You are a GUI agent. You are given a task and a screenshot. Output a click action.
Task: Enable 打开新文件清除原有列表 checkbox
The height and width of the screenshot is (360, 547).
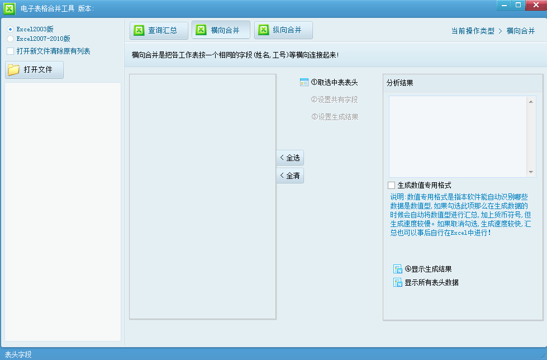click(10, 51)
